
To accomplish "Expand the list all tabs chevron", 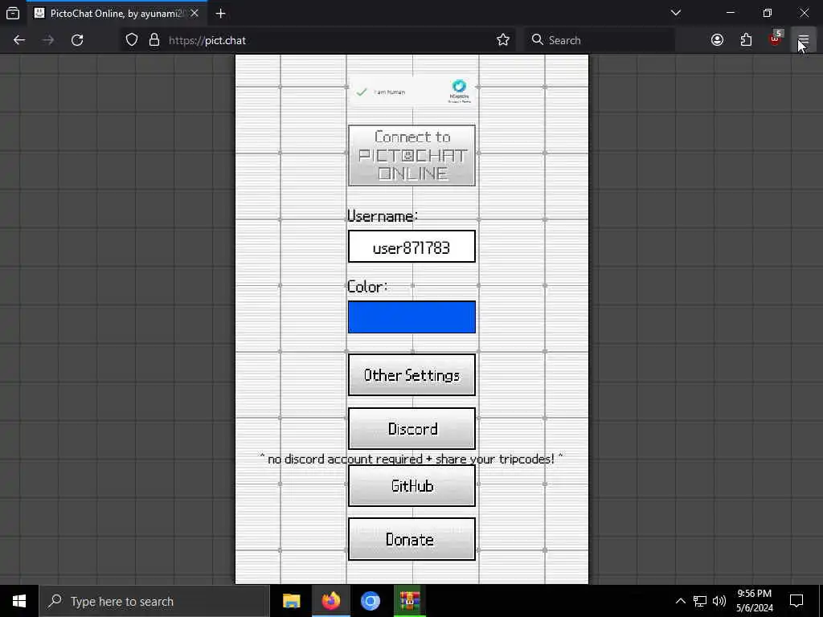I will point(676,13).
